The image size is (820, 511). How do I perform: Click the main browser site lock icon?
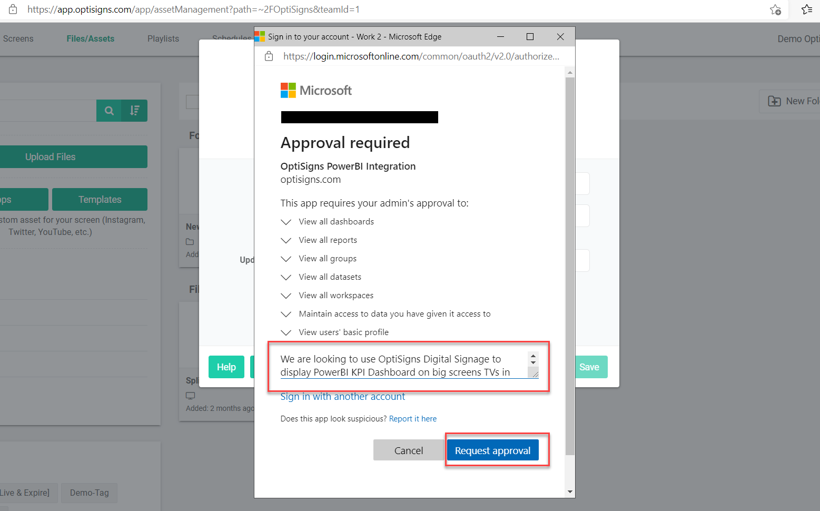click(13, 9)
